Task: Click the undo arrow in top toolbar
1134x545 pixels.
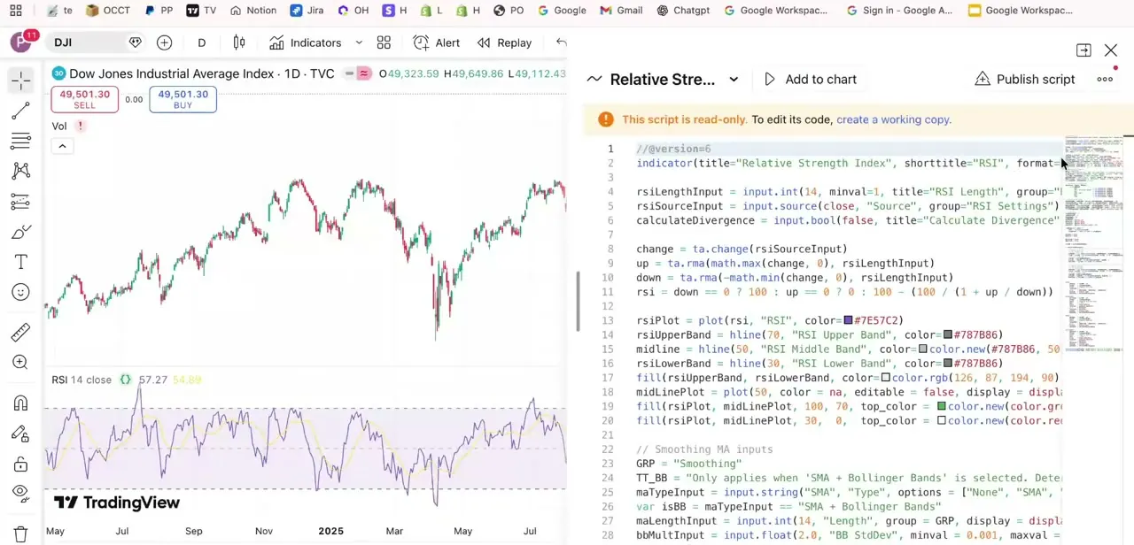Action: (x=561, y=42)
